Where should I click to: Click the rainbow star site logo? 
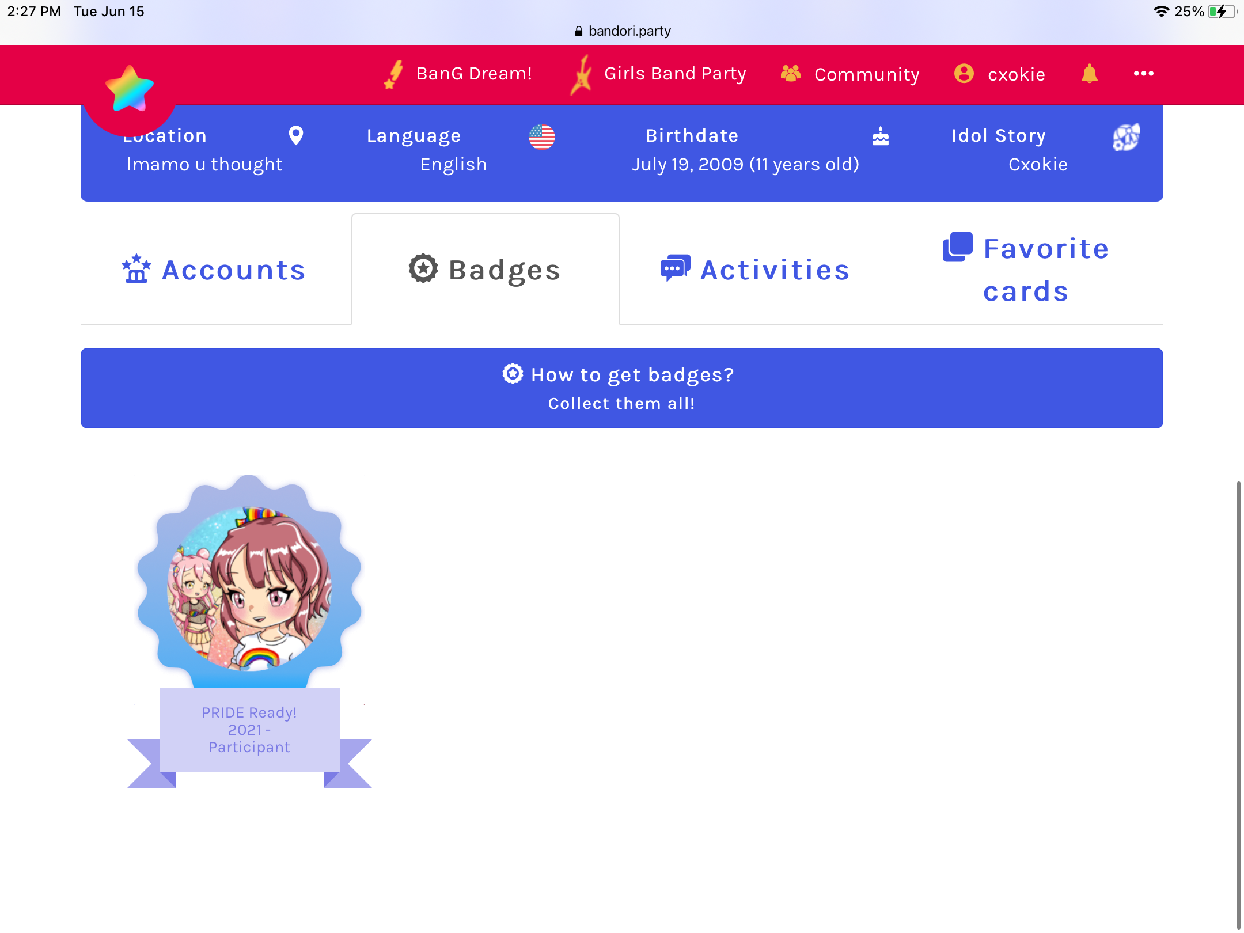130,89
